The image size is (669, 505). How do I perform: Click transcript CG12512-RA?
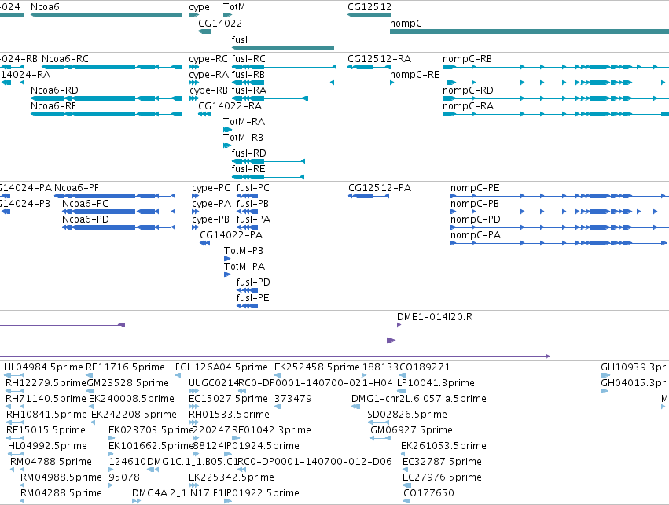pyautogui.click(x=379, y=58)
